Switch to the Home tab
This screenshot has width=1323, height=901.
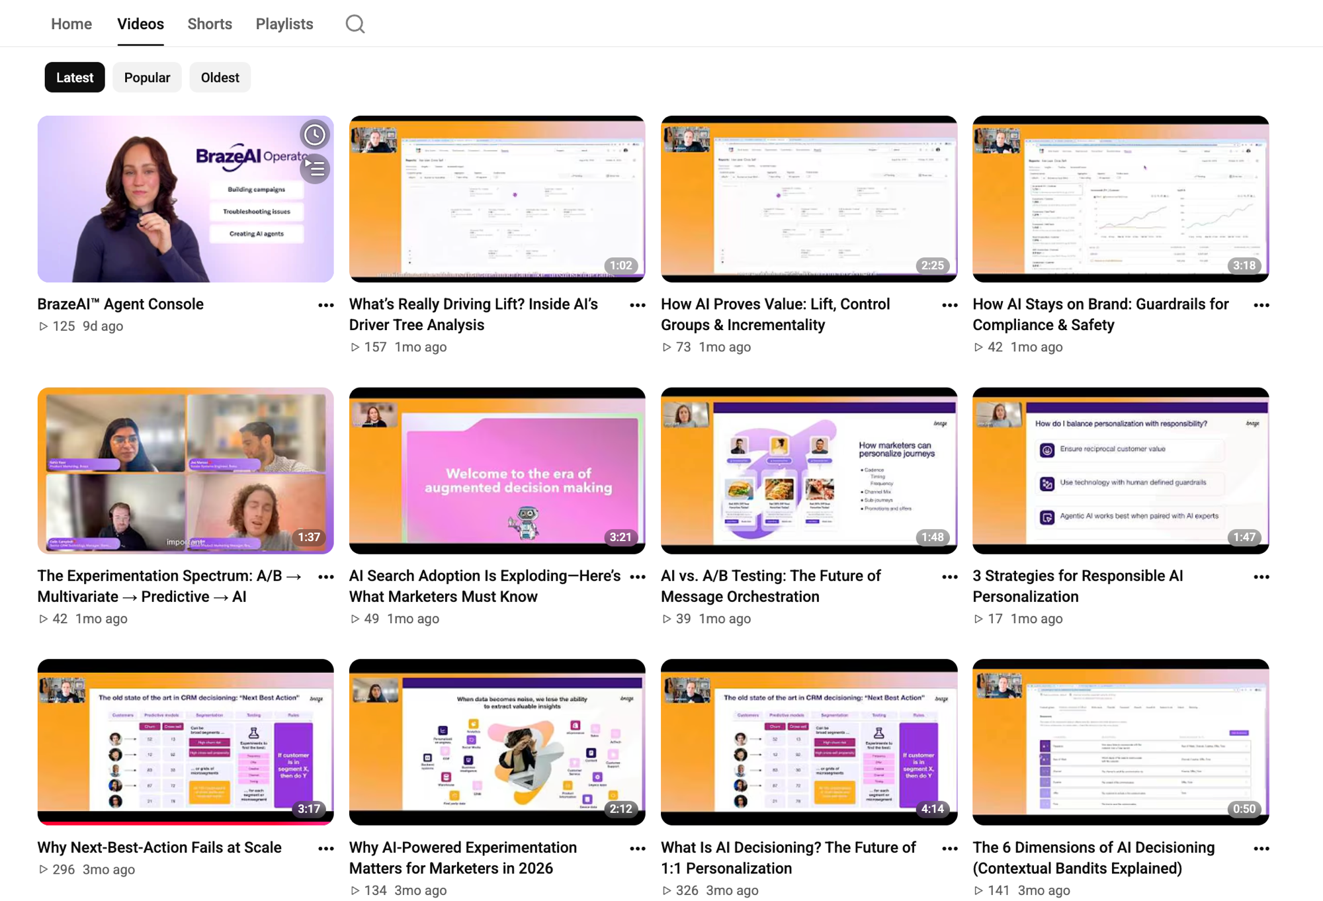[71, 24]
